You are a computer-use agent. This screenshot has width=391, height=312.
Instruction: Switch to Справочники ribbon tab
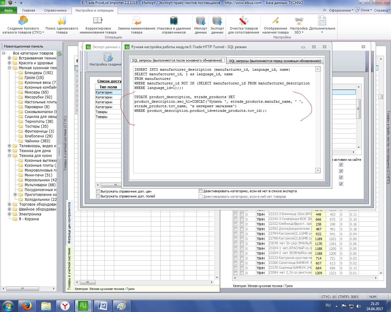click(55, 10)
